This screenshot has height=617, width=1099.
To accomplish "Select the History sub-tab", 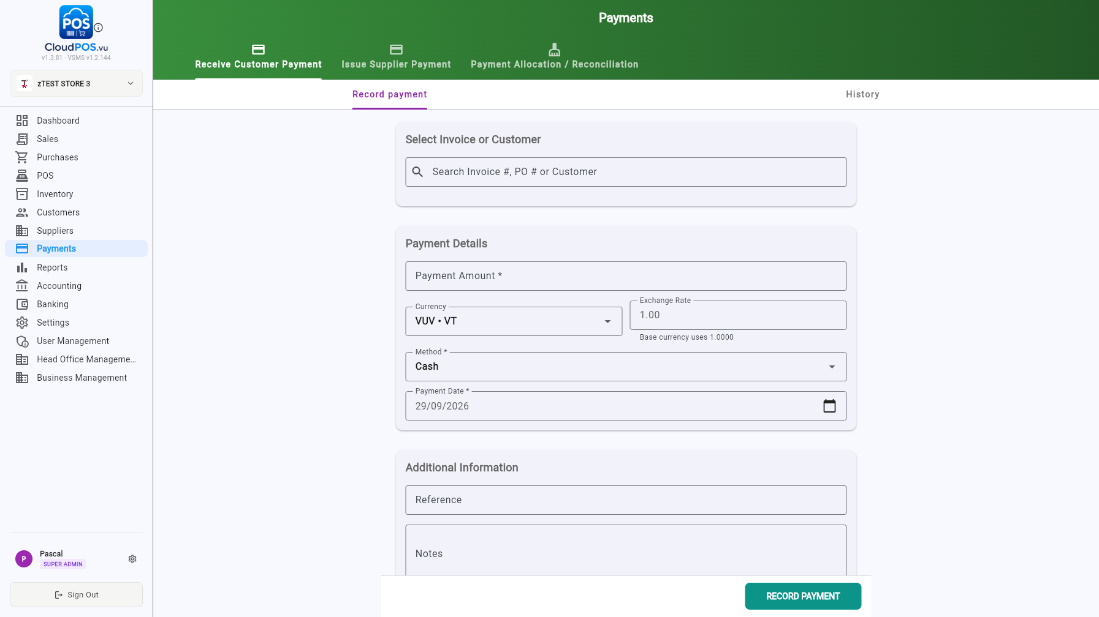I will pos(862,94).
